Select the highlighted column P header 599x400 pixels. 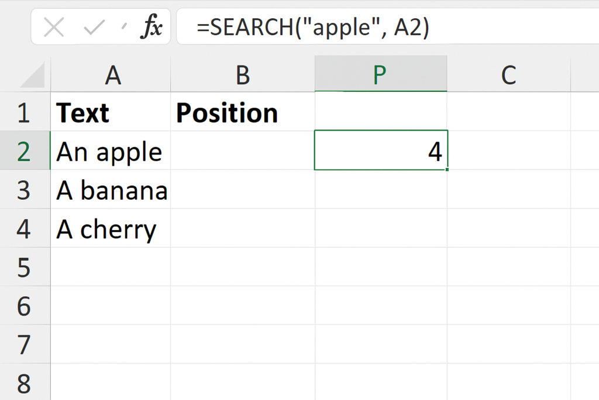[380, 75]
